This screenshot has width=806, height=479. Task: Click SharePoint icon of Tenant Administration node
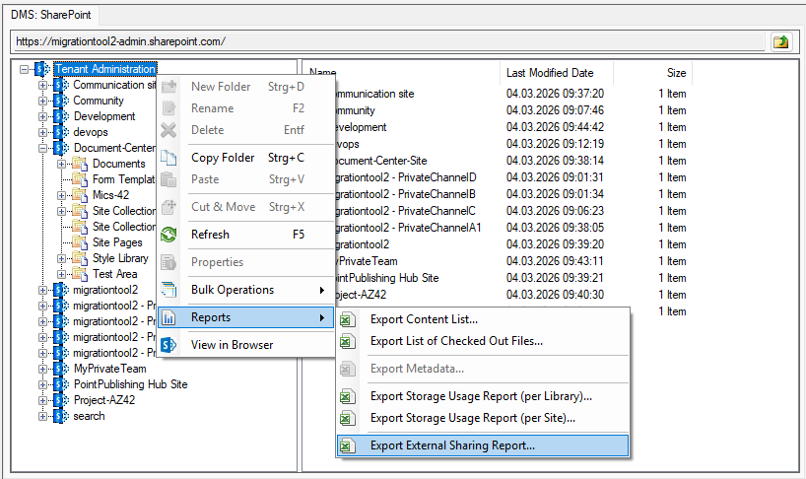42,69
